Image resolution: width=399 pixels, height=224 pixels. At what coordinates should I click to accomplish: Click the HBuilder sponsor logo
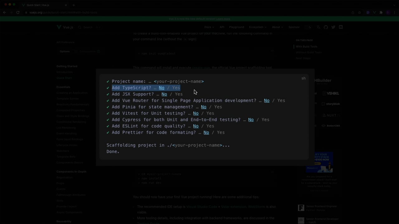(323, 81)
